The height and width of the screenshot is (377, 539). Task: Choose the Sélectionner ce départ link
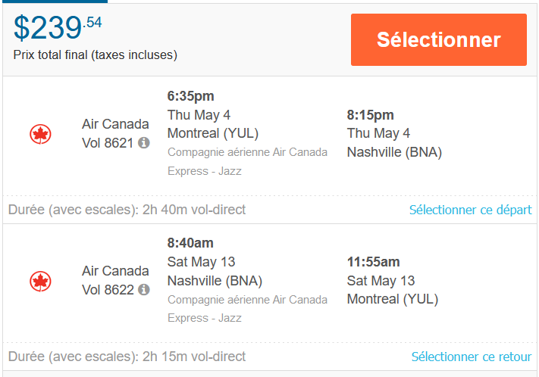470,210
